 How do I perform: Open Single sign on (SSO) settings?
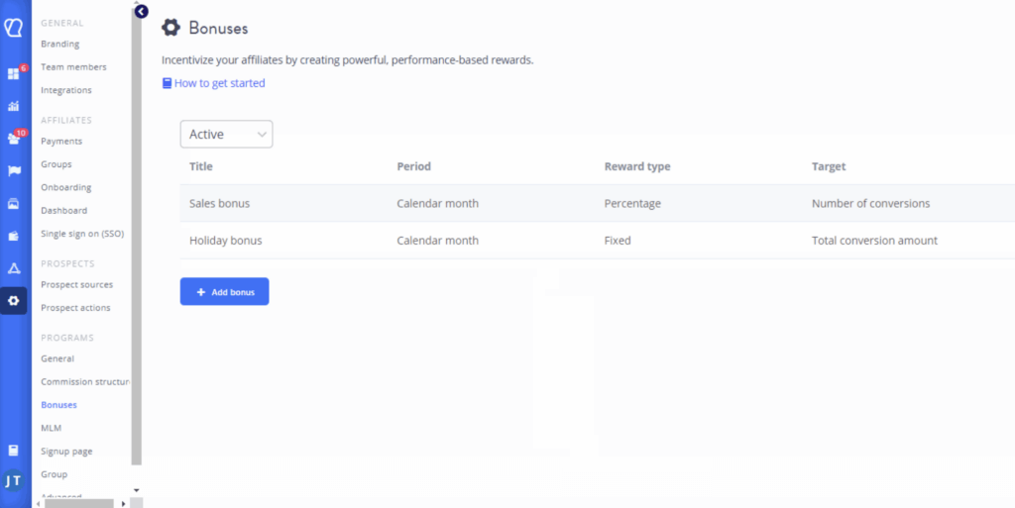click(x=82, y=234)
